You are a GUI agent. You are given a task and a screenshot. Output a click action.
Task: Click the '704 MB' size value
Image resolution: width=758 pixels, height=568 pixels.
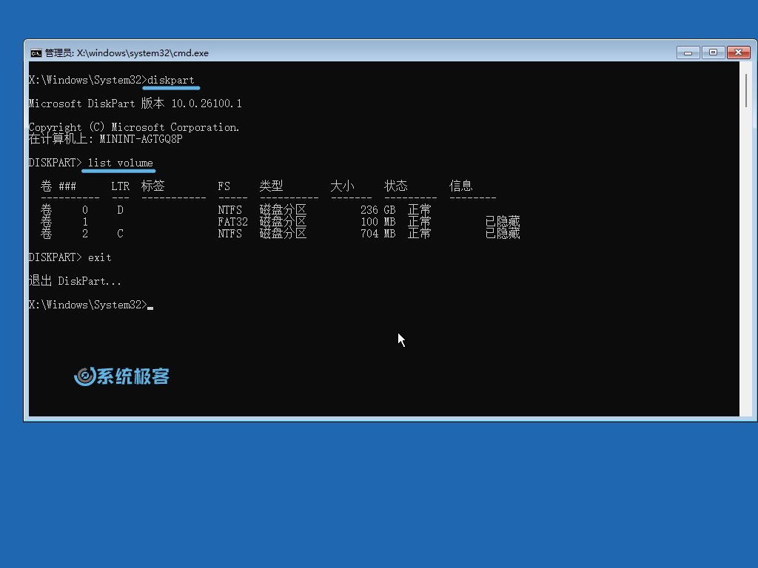(378, 234)
